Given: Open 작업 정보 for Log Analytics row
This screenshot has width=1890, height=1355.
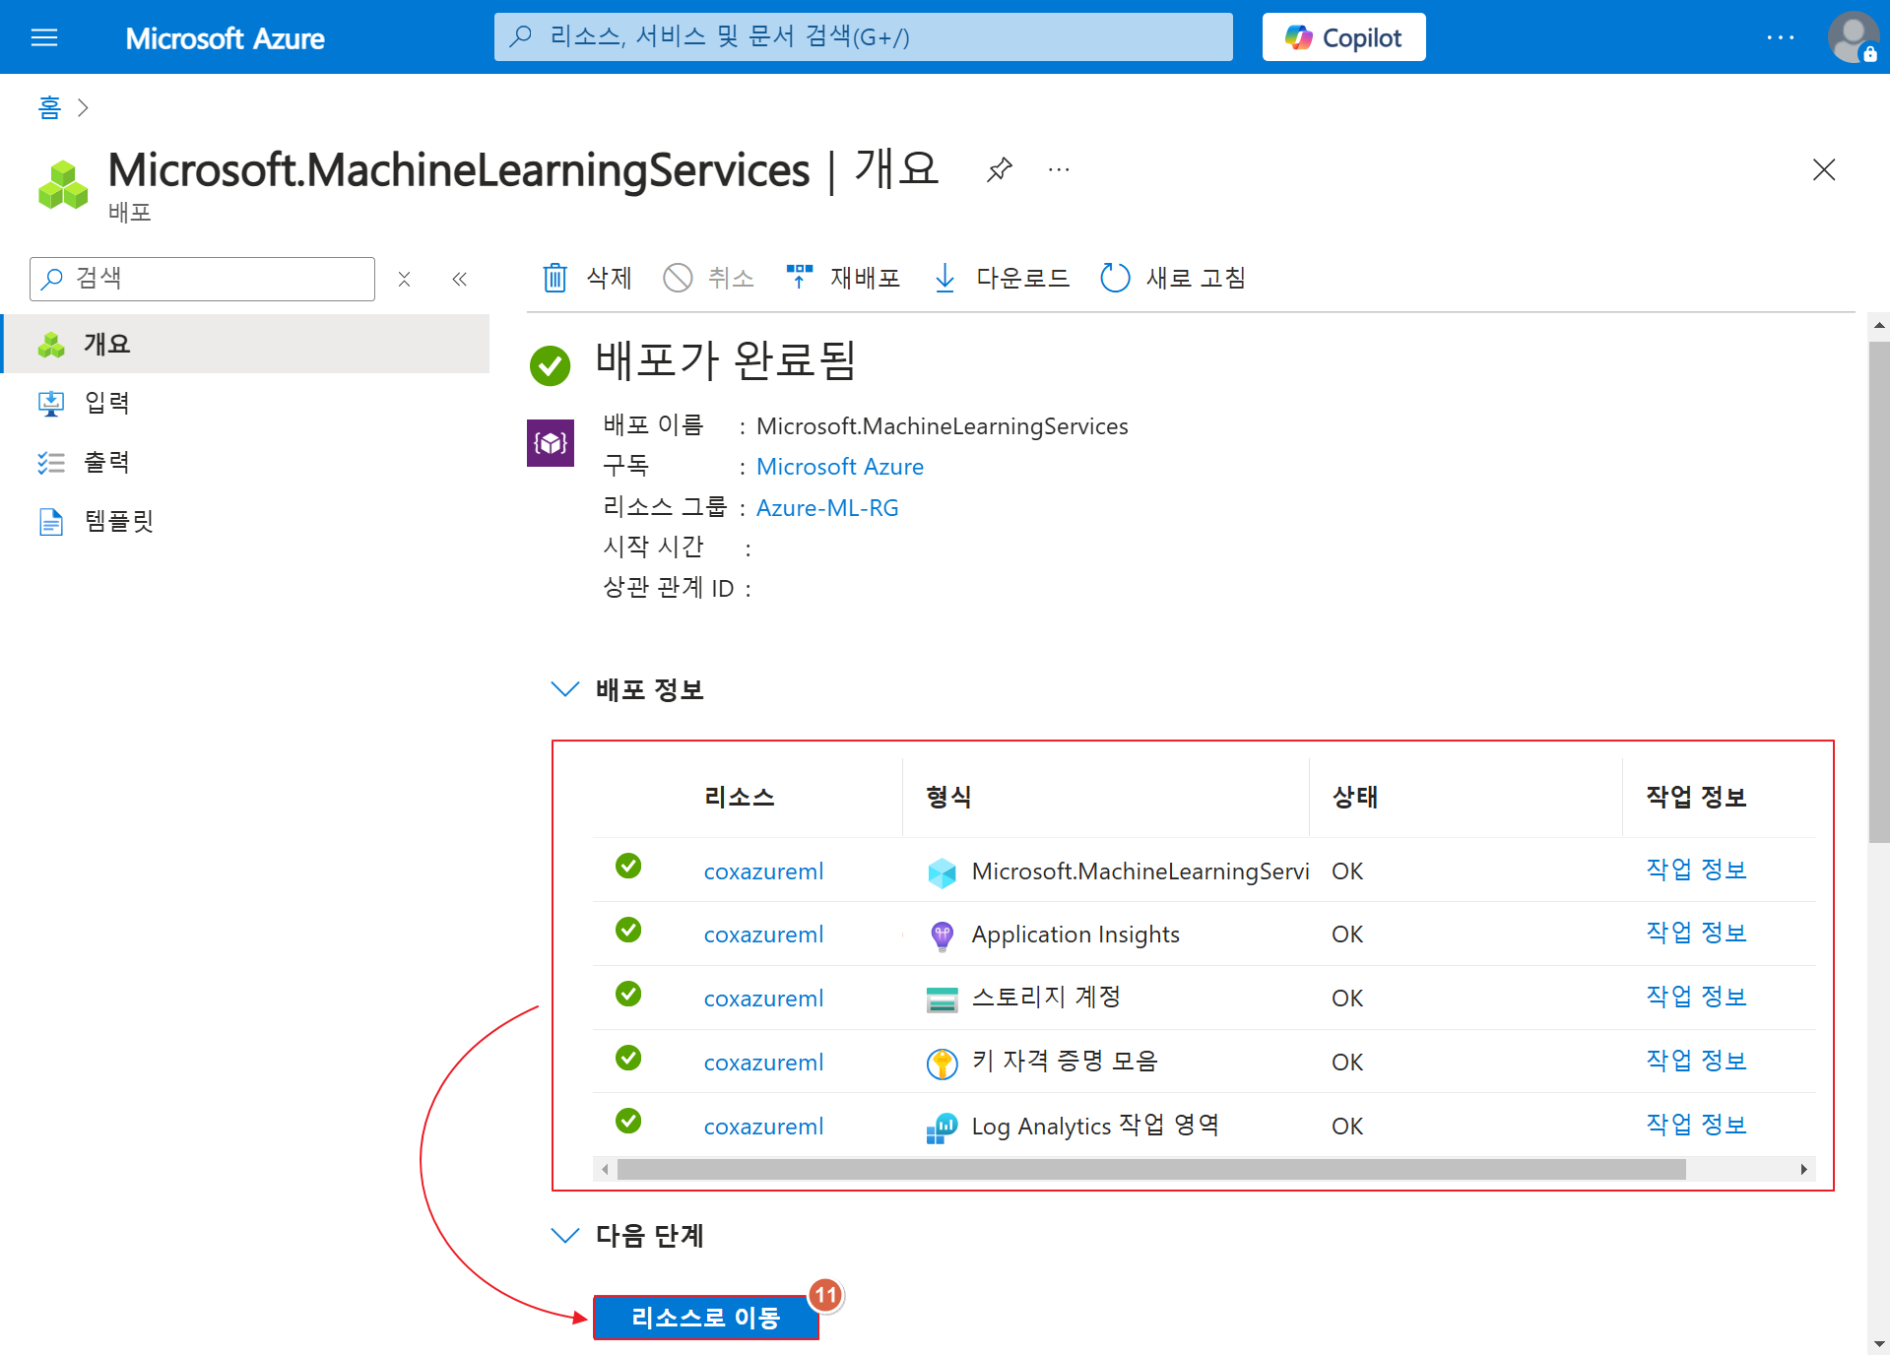Looking at the screenshot, I should point(1696,1125).
